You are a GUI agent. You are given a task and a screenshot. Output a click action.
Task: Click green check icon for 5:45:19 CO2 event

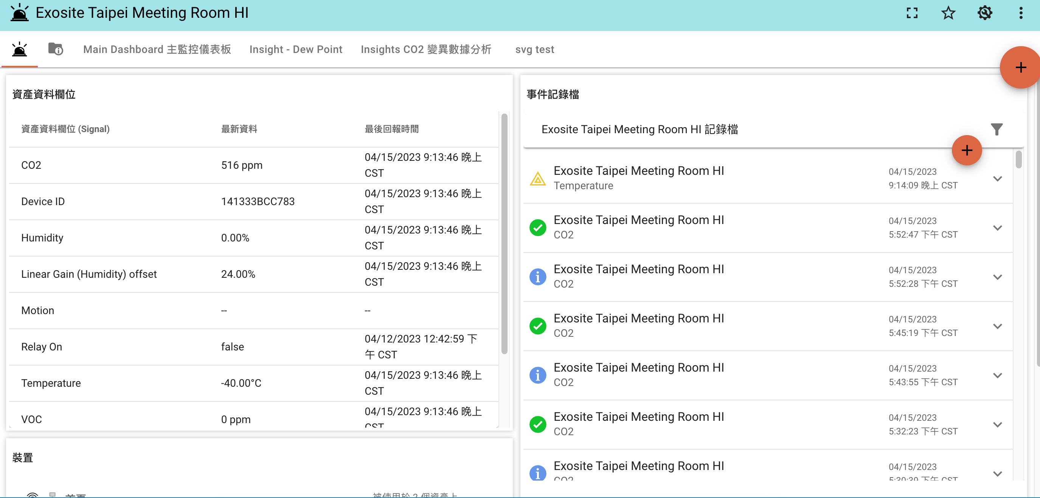538,326
